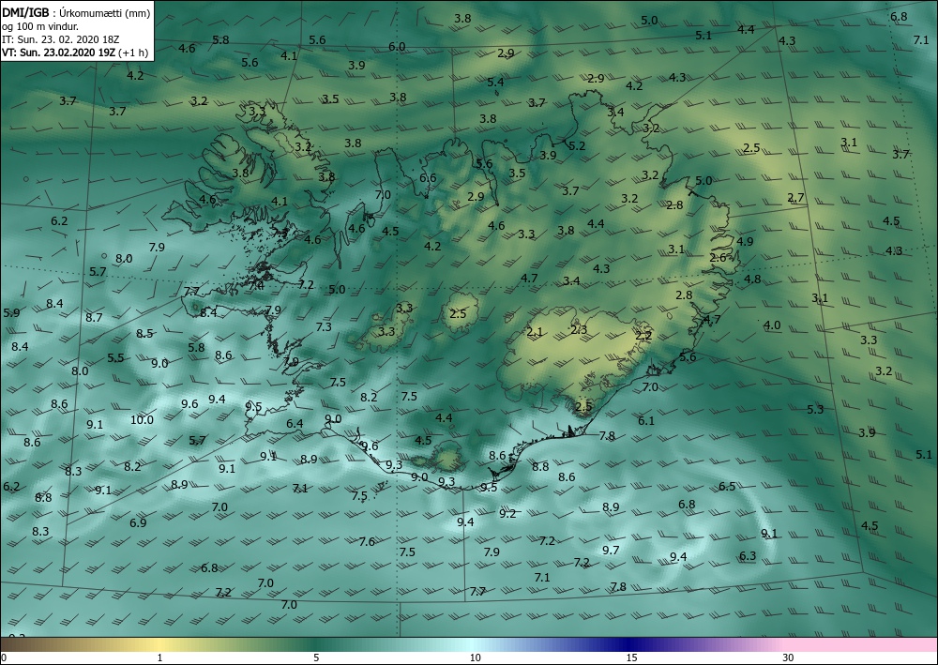Click the '30' label on the color scale
The image size is (938, 665).
click(x=789, y=658)
